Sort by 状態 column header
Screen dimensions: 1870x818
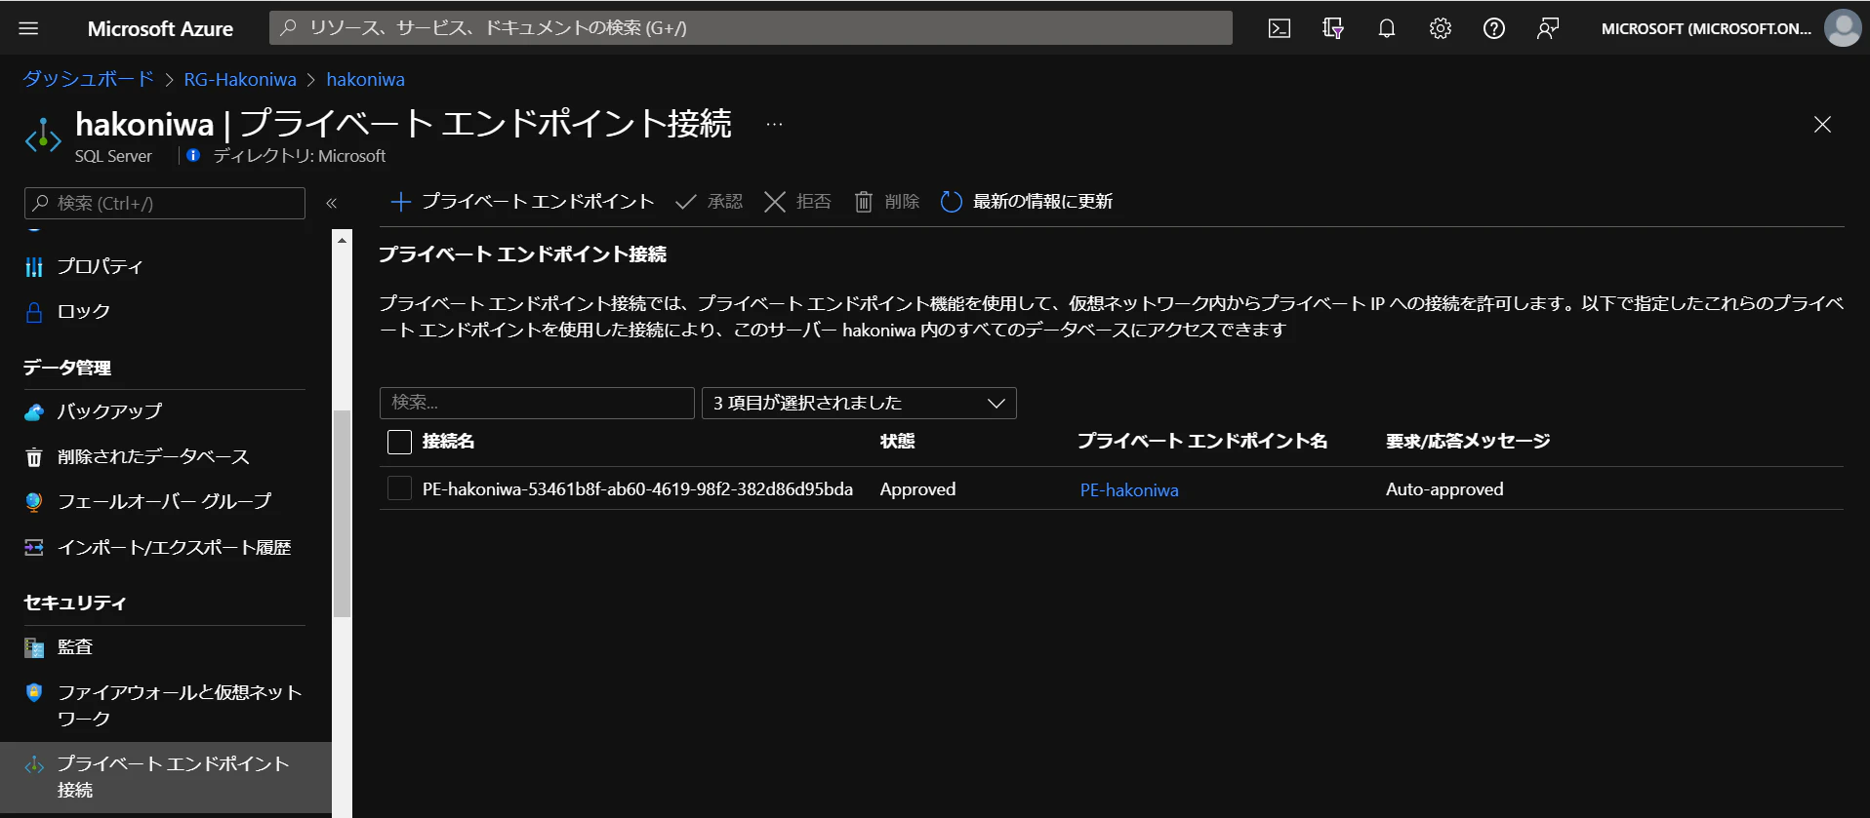[897, 442]
